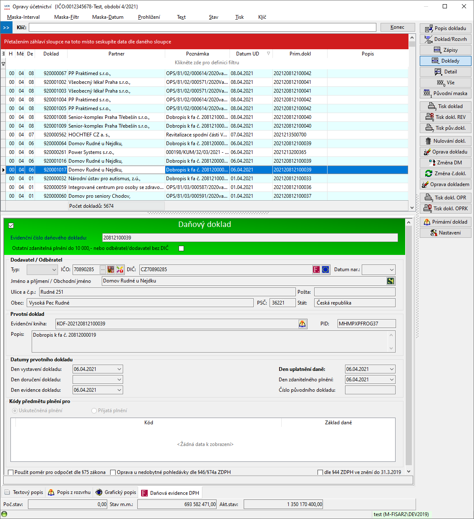This screenshot has height=519, width=474.
Task: Uncheck the Daňový doklad header checkbox
Action: 11,225
